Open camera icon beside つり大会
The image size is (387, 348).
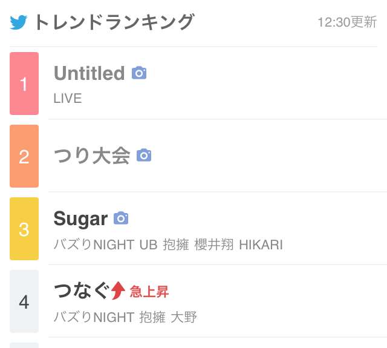(x=144, y=155)
